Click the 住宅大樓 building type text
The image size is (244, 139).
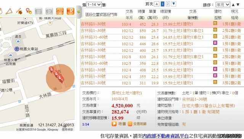[209, 106]
